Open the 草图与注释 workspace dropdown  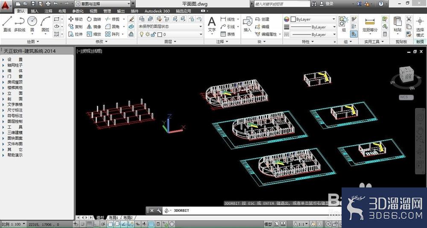pyautogui.click(x=102, y=4)
